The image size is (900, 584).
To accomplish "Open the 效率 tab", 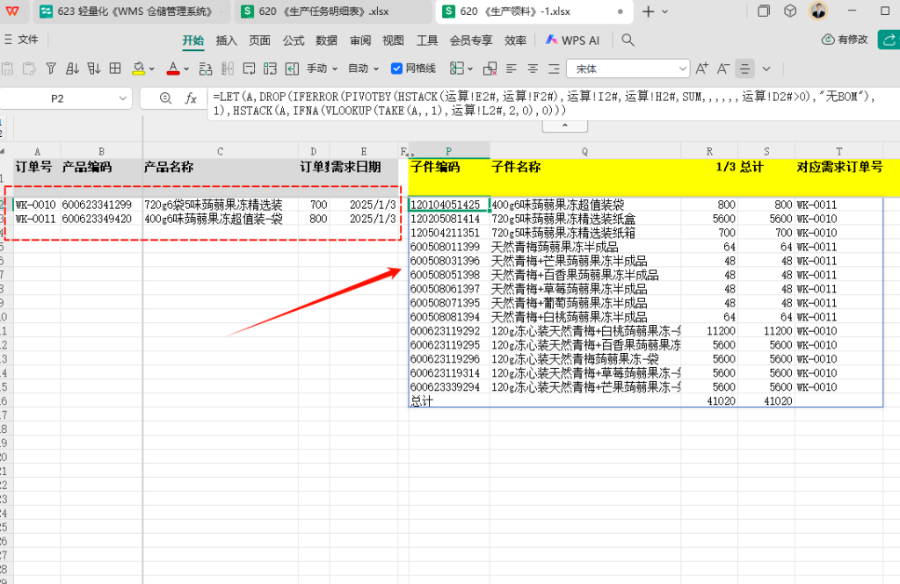I will point(515,40).
